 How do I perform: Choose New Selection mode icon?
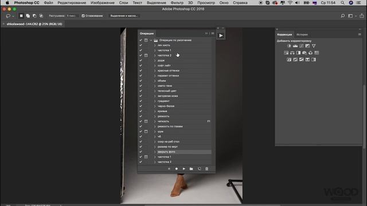pyautogui.click(x=21, y=16)
